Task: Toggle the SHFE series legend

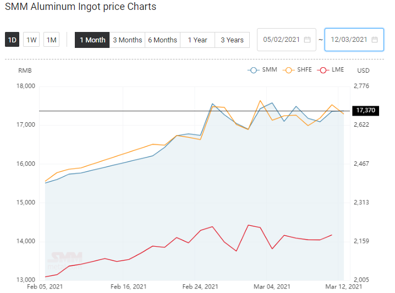Action: pos(297,70)
